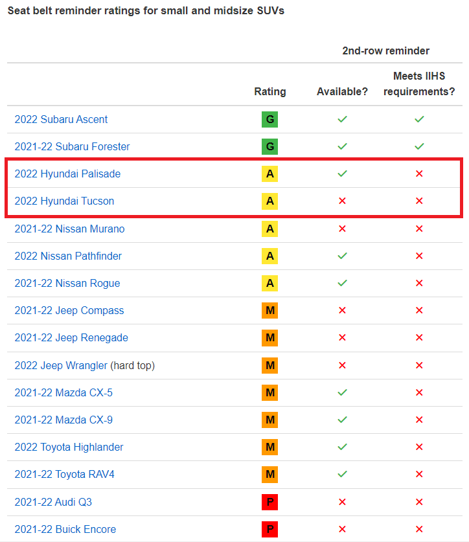
Task: Open the 2021-22 Mazda CX-5 link
Action: 63,392
